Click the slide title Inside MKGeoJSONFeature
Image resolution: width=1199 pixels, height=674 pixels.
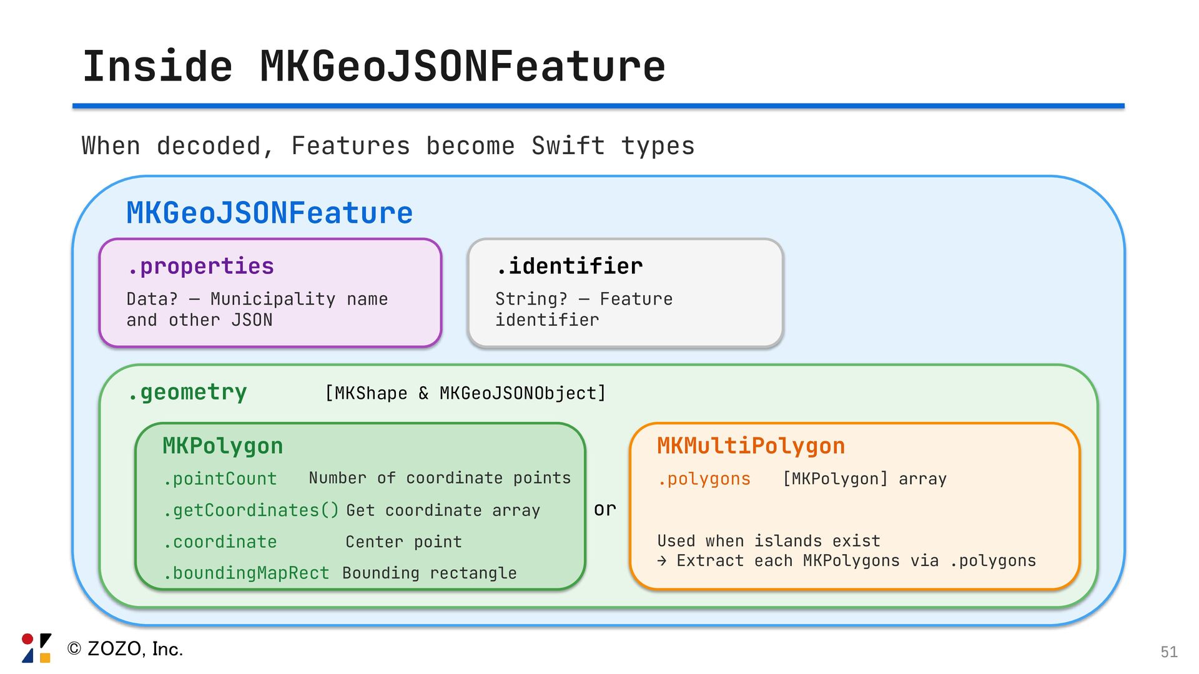click(373, 67)
